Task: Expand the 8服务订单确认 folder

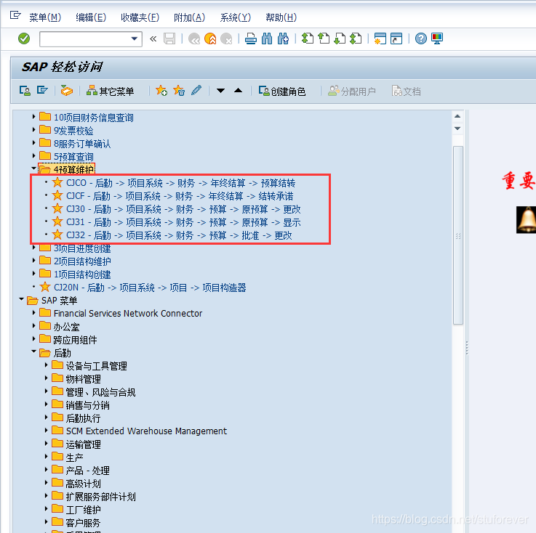Action: pos(33,143)
